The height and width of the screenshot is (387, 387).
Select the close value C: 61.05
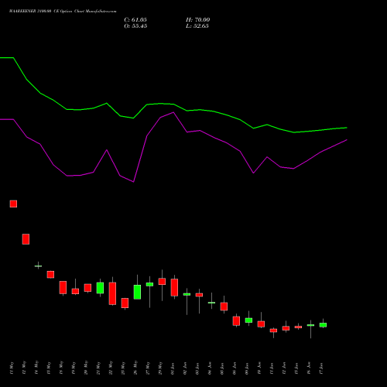135,20
